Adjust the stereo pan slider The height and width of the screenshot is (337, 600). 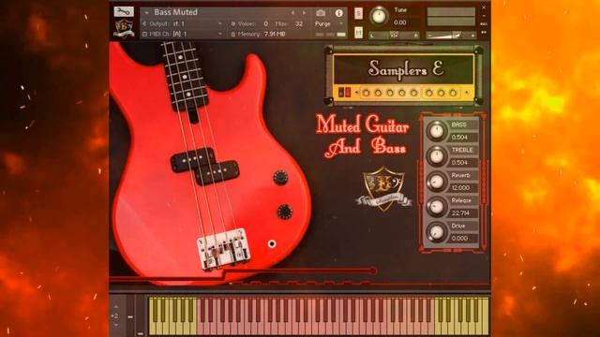point(394,36)
